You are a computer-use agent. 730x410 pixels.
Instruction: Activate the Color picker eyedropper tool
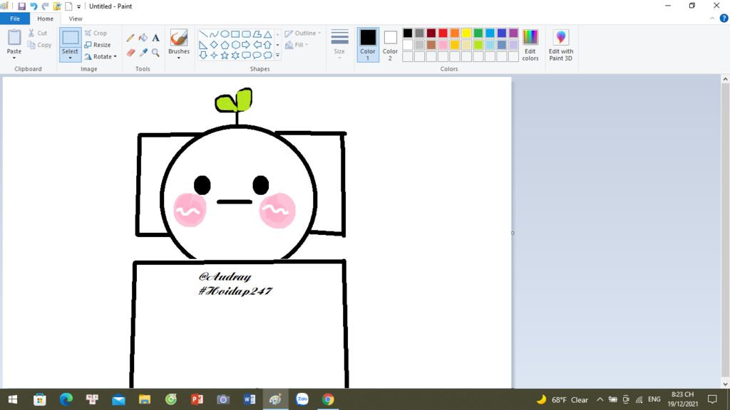[x=143, y=53]
